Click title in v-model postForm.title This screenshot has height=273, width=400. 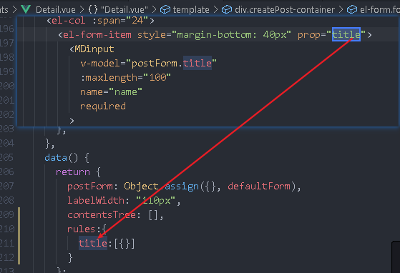coord(197,63)
